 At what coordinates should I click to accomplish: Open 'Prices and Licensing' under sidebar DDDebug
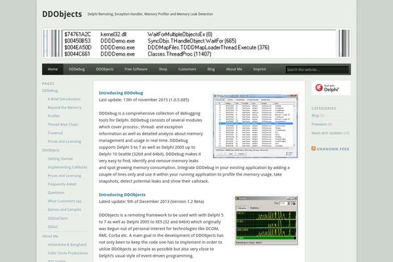click(64, 141)
